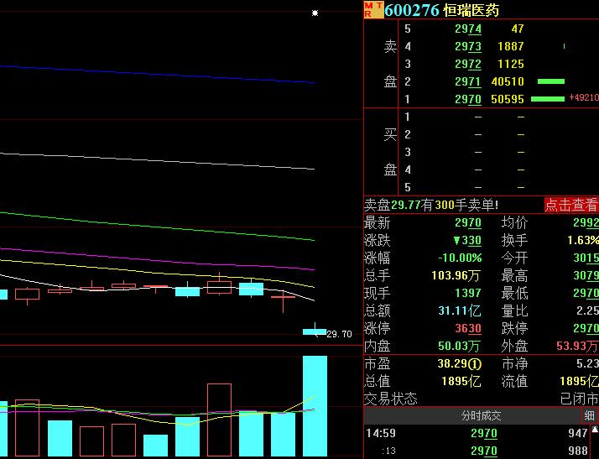Click the tallest cyan volume bar
The width and height of the screenshot is (599, 459).
315,407
